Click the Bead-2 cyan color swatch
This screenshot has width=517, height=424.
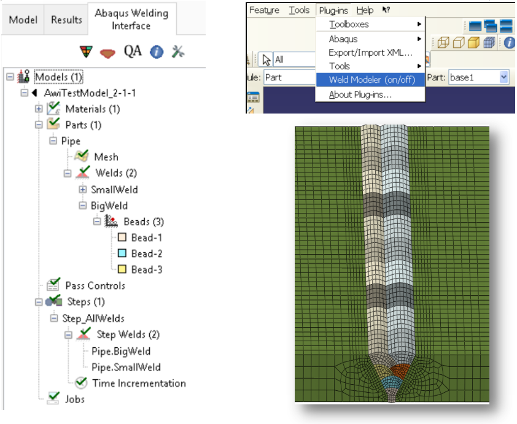(x=122, y=253)
